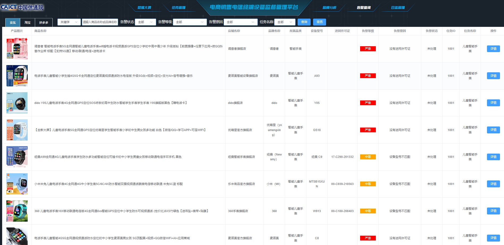Open the 数据大屏 nav tab
504x245 pixels.
pos(144,7)
